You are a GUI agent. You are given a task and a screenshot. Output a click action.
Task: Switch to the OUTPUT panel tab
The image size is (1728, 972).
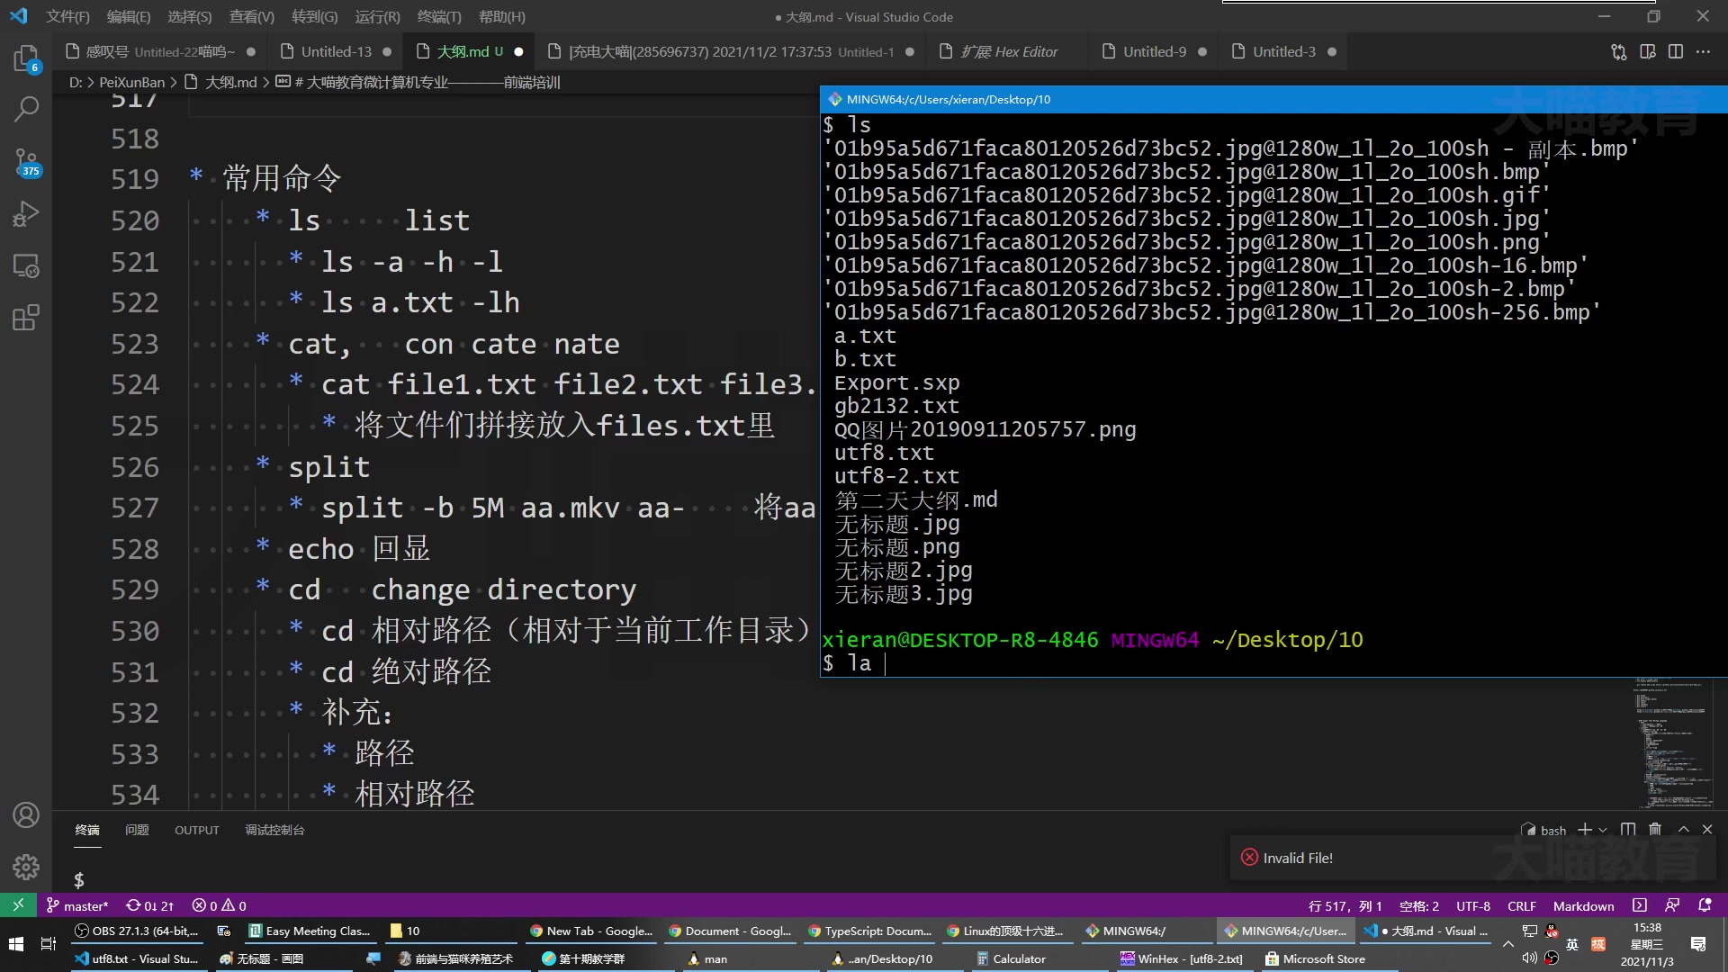pos(196,830)
